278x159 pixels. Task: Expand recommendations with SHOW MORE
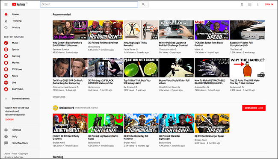tap(59, 97)
